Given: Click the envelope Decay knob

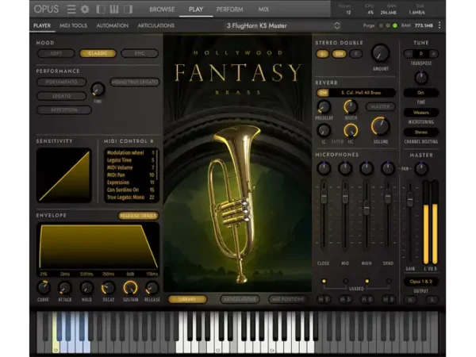Looking at the screenshot, I should tap(108, 288).
